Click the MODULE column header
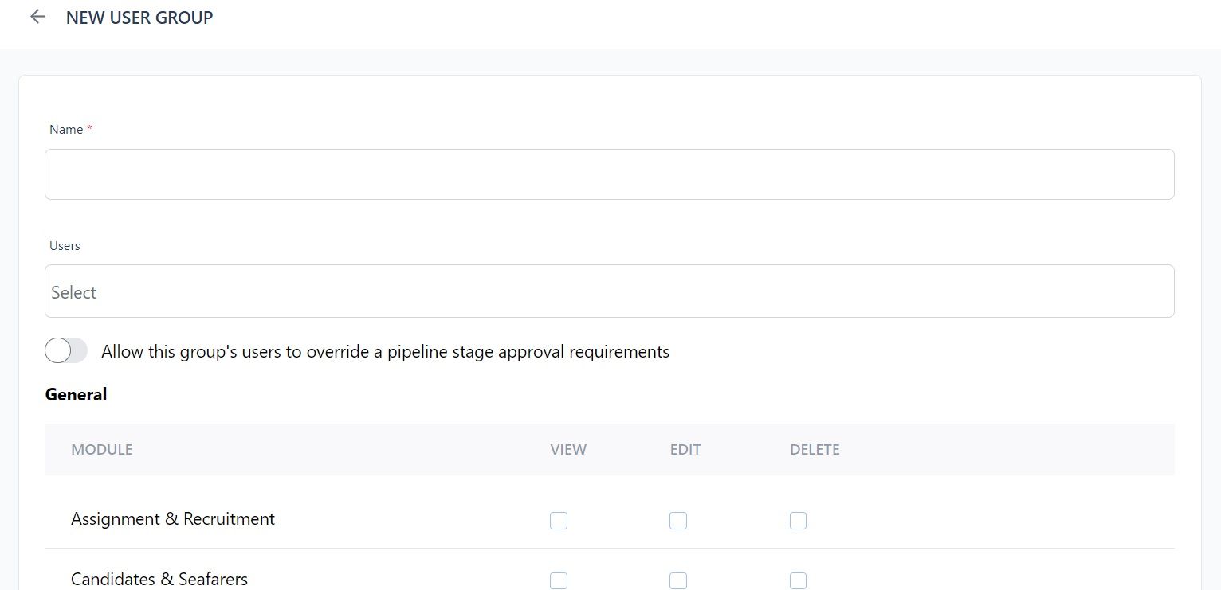1221x590 pixels. tap(102, 450)
